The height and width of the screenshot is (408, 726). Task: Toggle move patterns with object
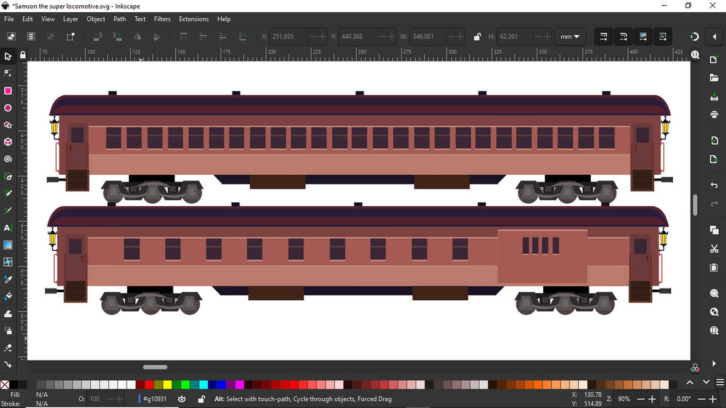click(x=663, y=37)
